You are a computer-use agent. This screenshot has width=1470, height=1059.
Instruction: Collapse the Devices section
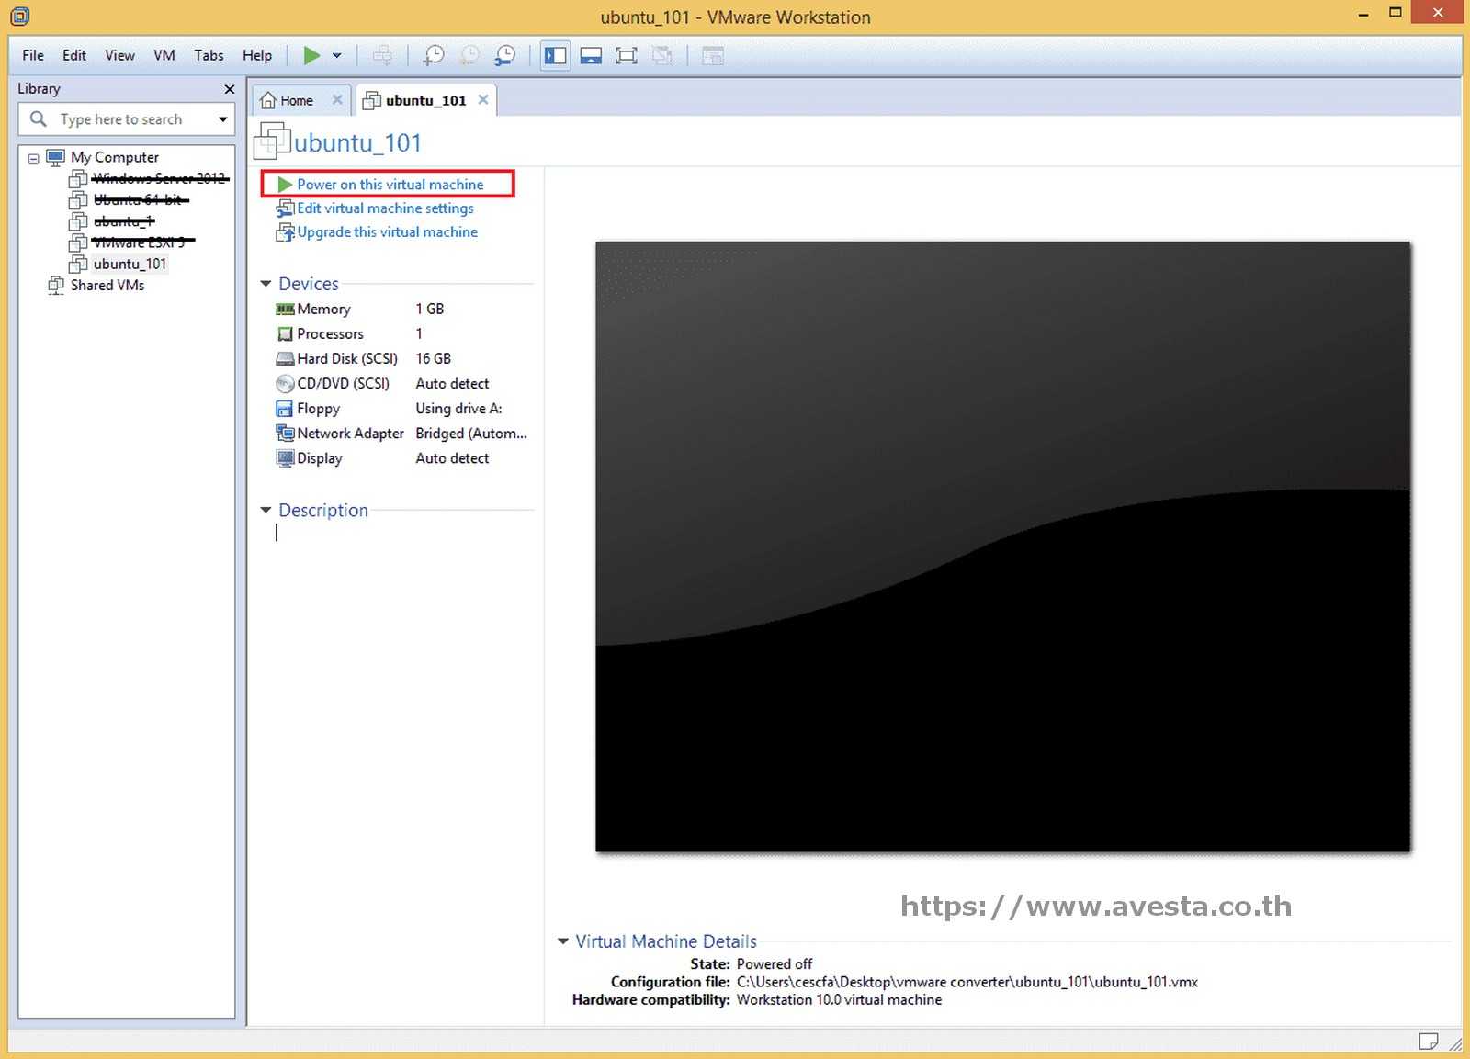(x=266, y=284)
